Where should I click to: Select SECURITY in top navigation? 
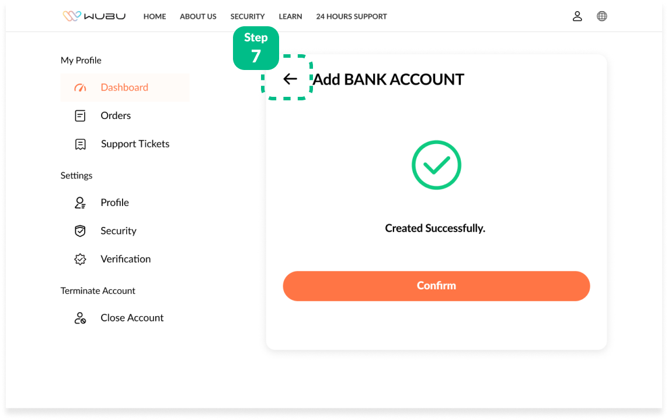click(248, 16)
